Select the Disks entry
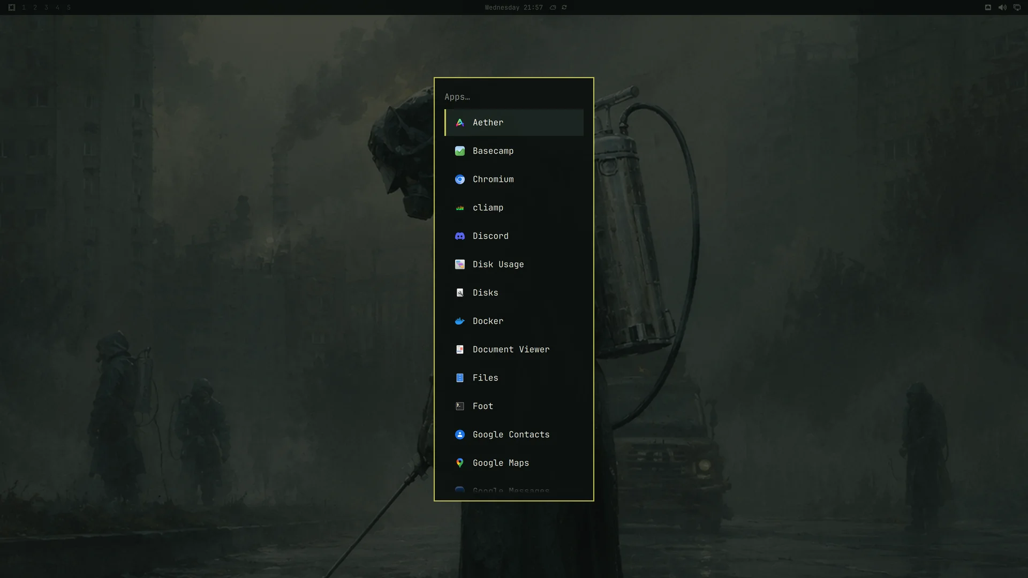Screen dimensions: 1028x578 point(514,293)
